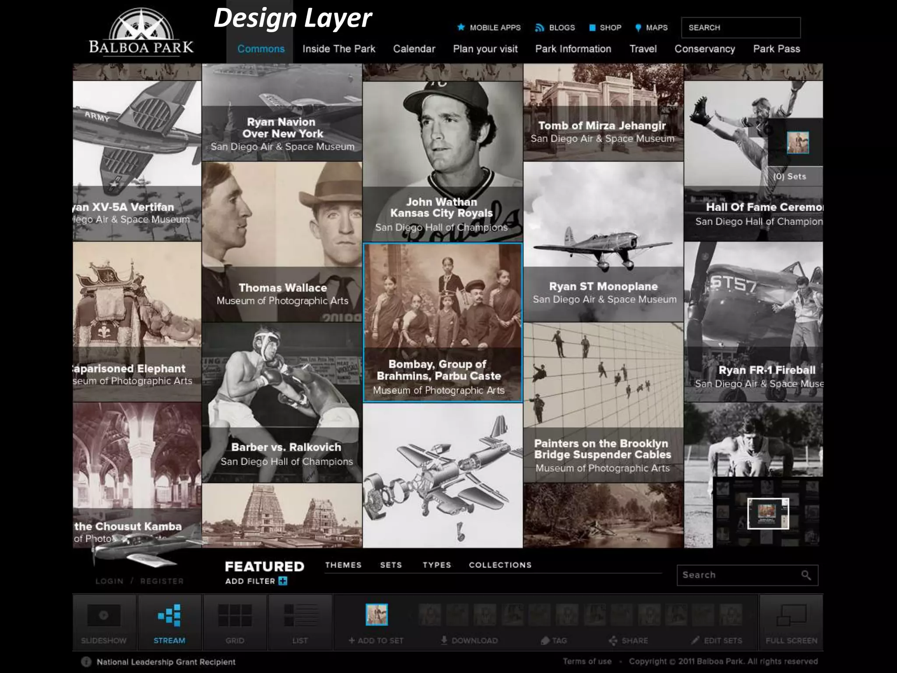This screenshot has width=897, height=673.
Task: Click the EDIT SETS button
Action: click(x=717, y=641)
